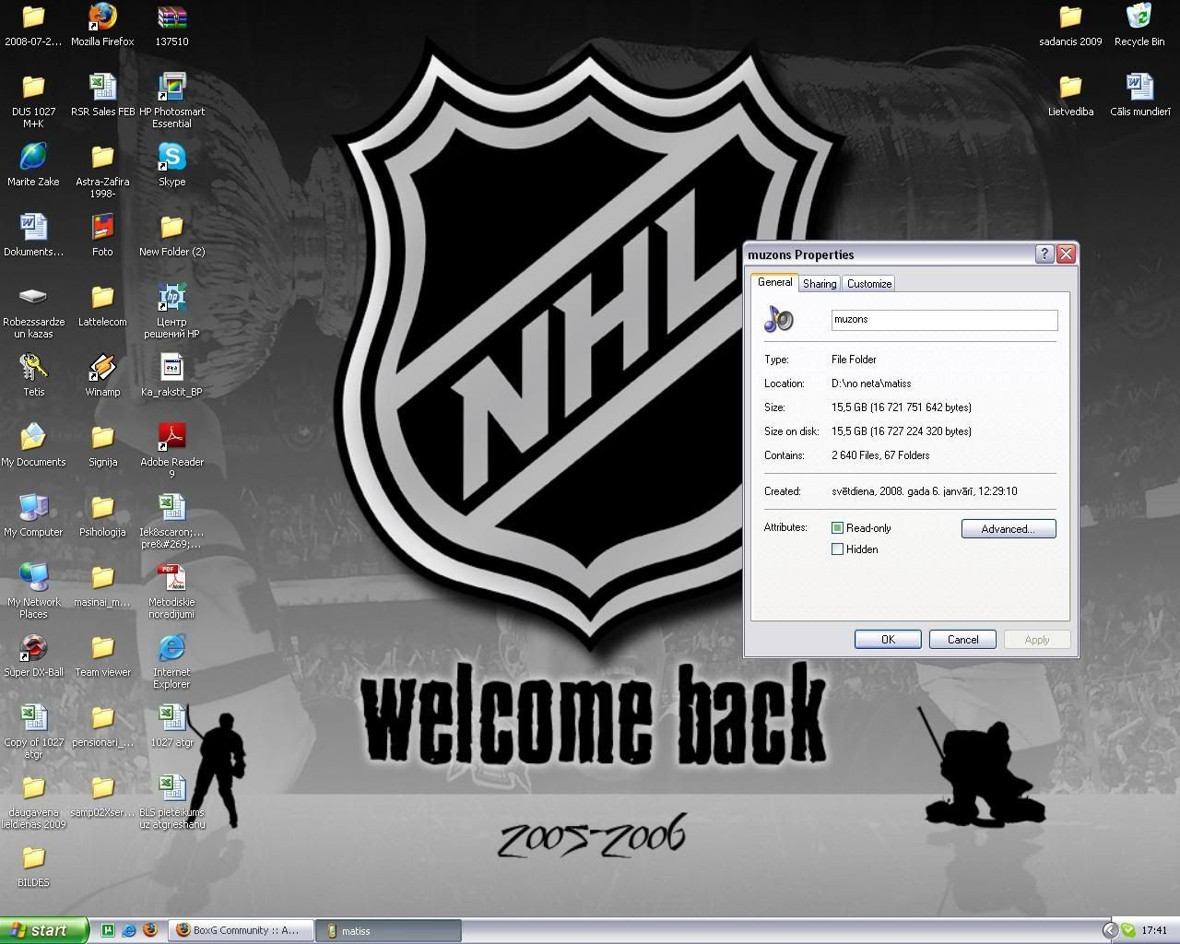This screenshot has width=1180, height=944.
Task: Open Advanced attributes in muzons Properties
Action: coord(1009,529)
